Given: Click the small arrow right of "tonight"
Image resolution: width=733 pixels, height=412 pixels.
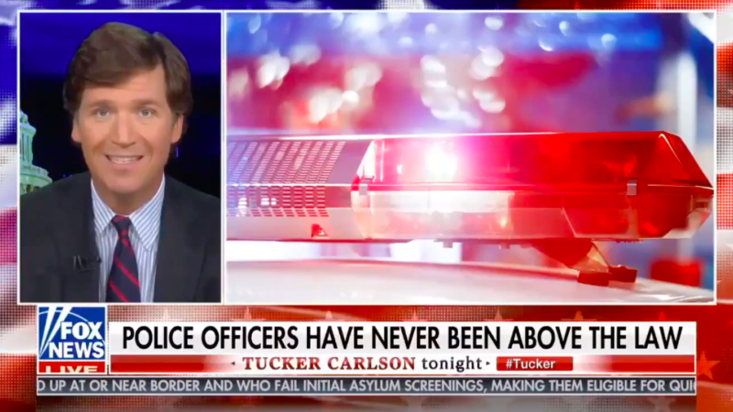Looking at the screenshot, I should 487,363.
